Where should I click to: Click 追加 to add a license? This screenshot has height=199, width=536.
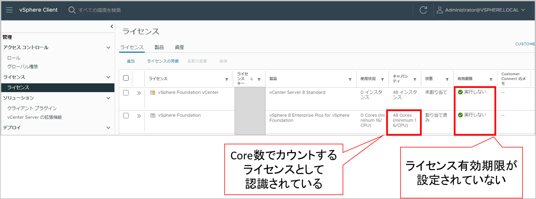click(x=131, y=61)
